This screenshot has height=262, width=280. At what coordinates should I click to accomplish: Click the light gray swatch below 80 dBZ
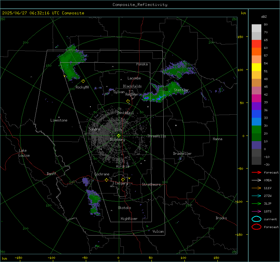256,28
